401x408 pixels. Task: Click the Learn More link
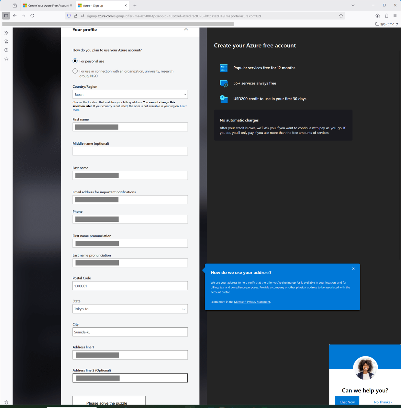pos(184,106)
